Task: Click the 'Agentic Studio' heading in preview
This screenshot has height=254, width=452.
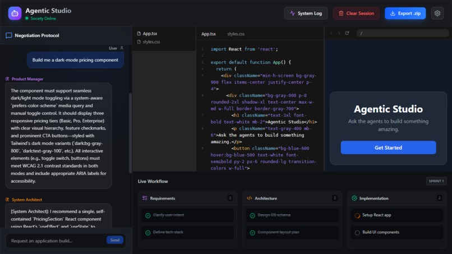Action: (388, 109)
